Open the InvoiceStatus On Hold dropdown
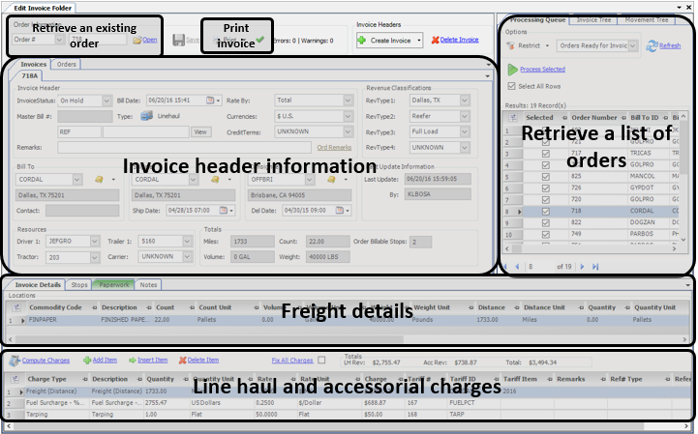This screenshot has height=434, width=698. (106, 101)
